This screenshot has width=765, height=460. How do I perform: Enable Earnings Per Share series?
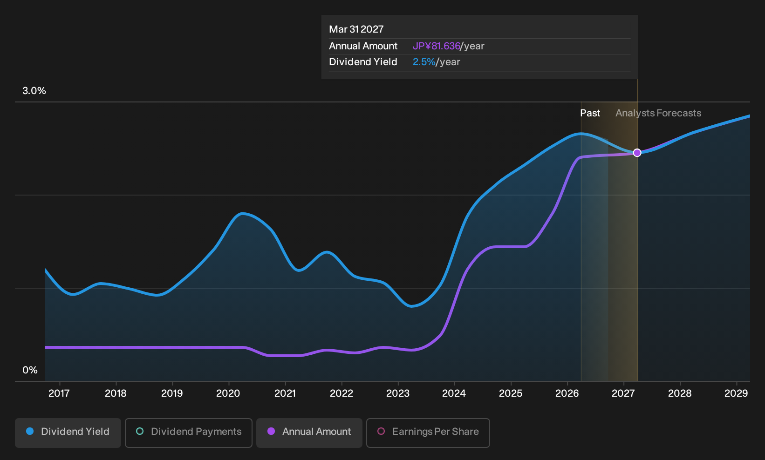coord(428,433)
